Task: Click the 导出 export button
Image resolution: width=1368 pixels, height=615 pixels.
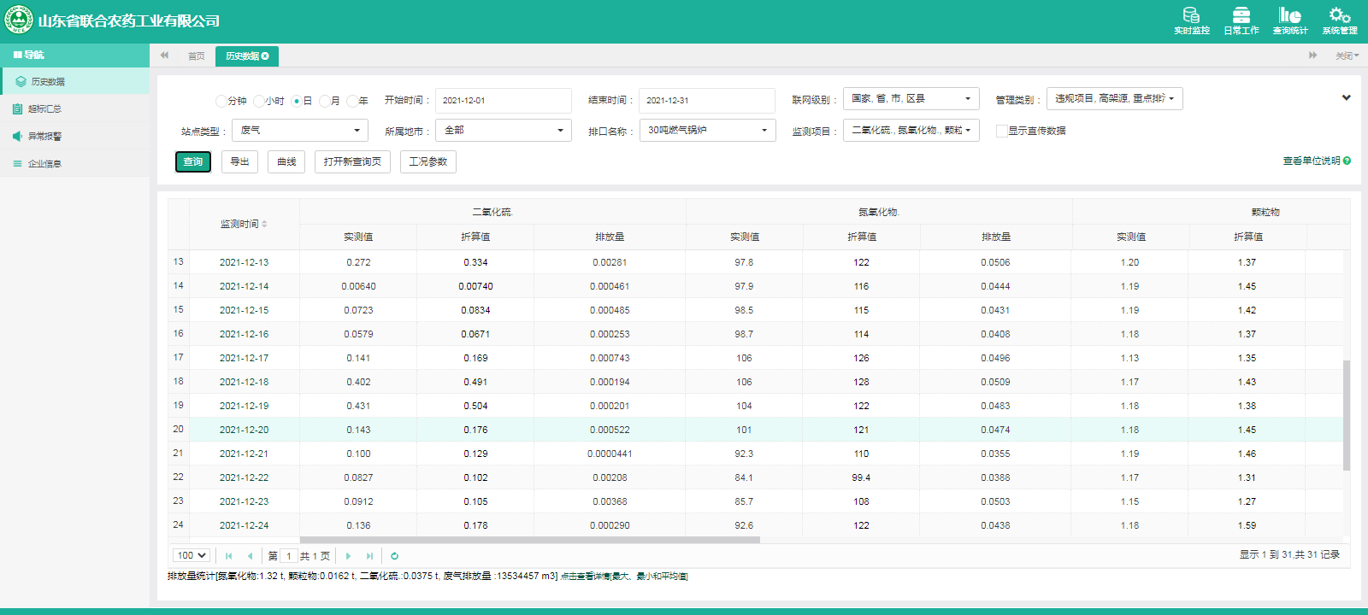Action: (239, 161)
